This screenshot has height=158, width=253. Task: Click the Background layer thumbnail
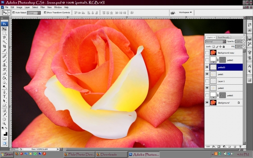tap(213, 102)
